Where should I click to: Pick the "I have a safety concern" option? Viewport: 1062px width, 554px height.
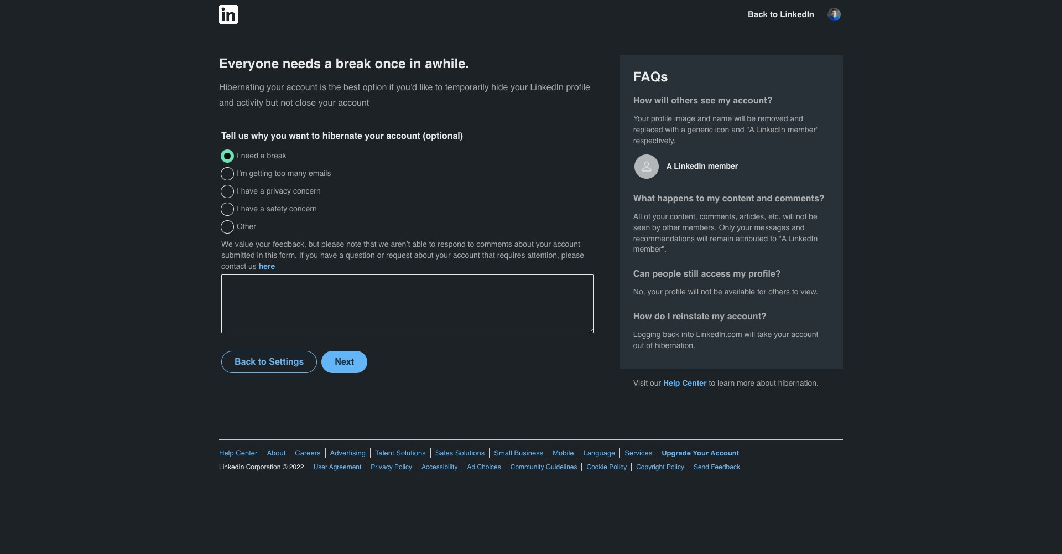[x=227, y=209]
